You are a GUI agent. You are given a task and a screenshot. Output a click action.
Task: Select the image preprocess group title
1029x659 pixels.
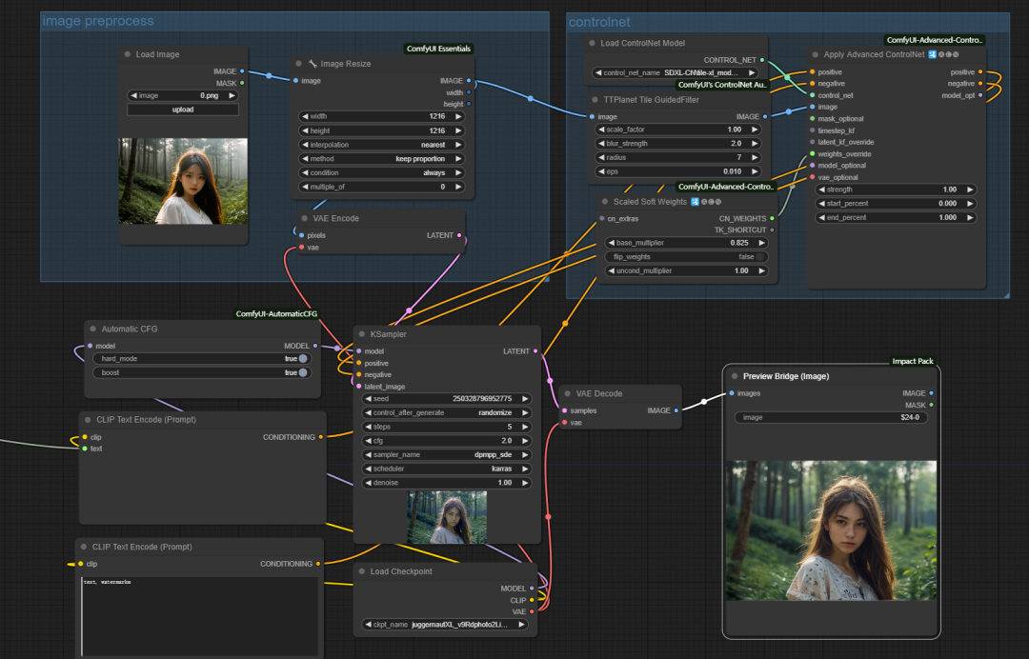(x=98, y=21)
